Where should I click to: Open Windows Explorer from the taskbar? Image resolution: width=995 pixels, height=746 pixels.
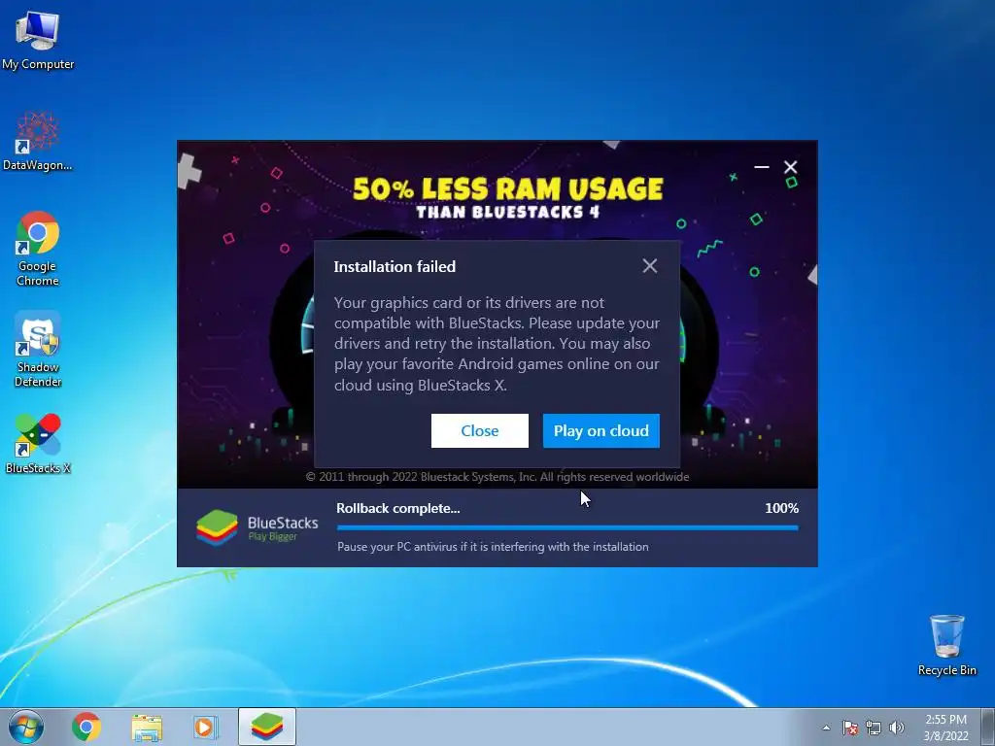click(x=147, y=727)
